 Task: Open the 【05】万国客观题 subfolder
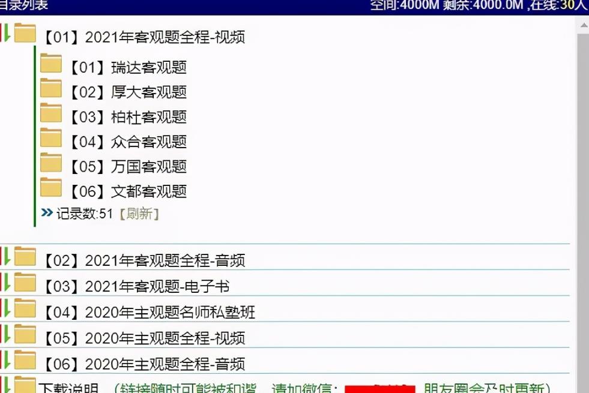pos(128,167)
